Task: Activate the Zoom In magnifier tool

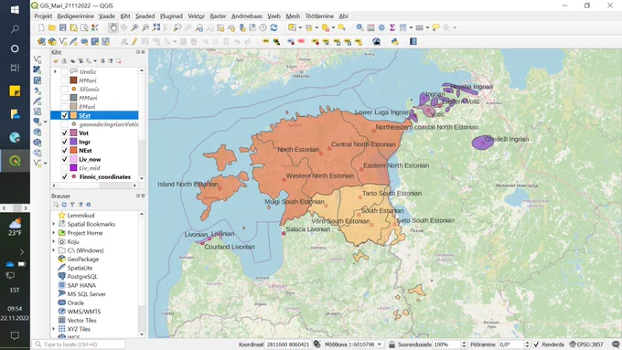Action: coord(134,27)
